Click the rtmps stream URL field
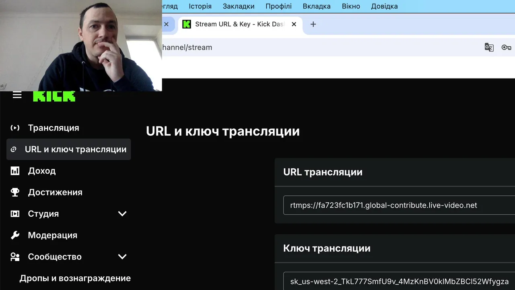The height and width of the screenshot is (290, 515). coord(399,205)
